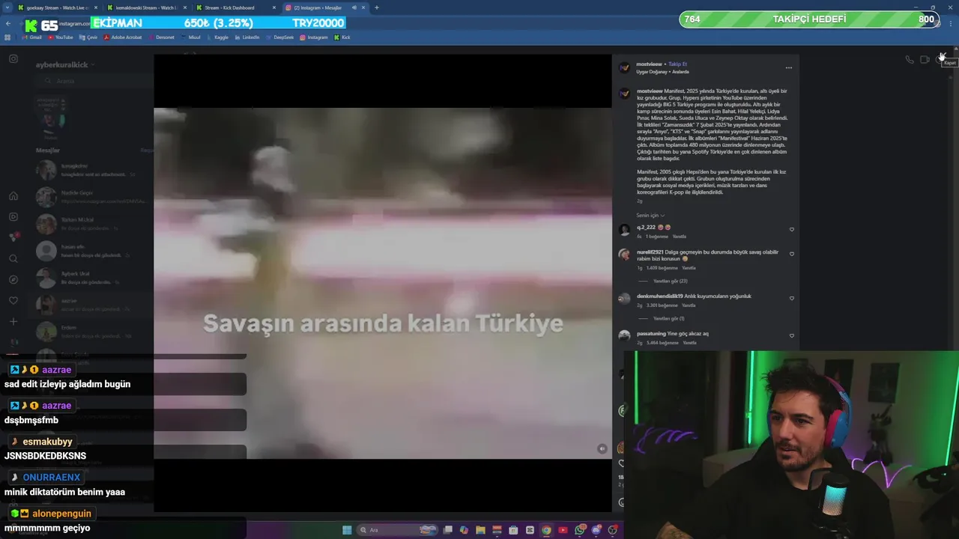Open the Kick bookmark
The width and height of the screenshot is (959, 539).
pyautogui.click(x=342, y=37)
